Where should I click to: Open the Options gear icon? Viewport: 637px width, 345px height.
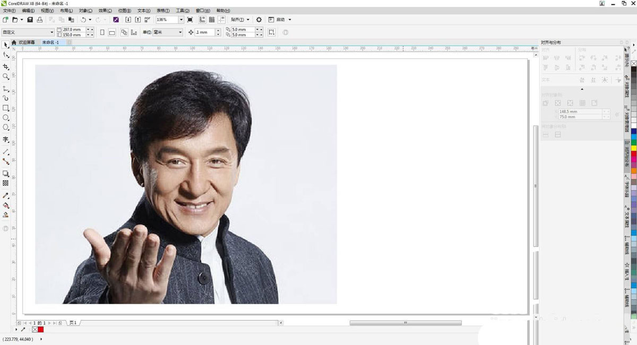[x=259, y=20]
